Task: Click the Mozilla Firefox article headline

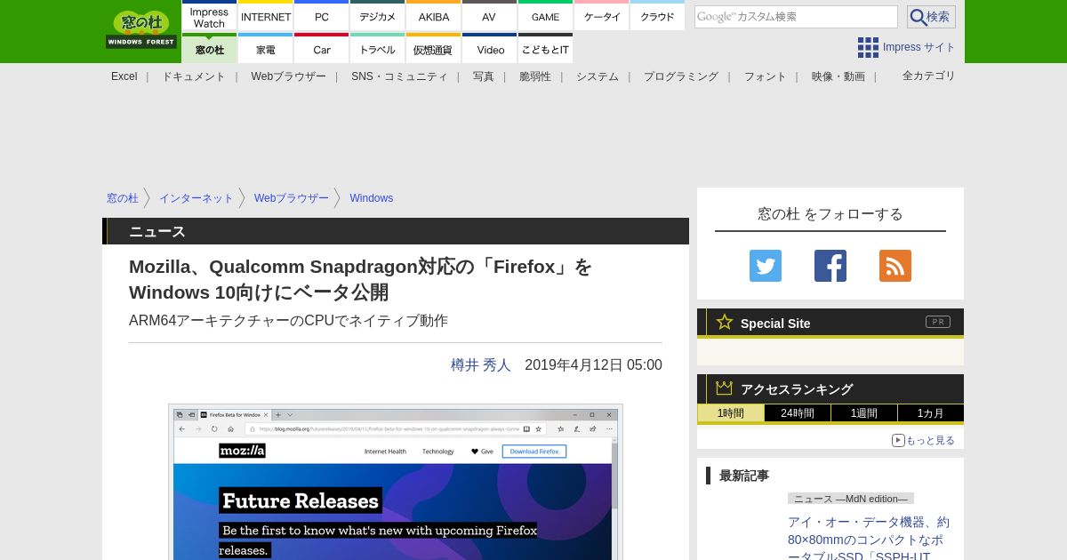Action: click(361, 279)
